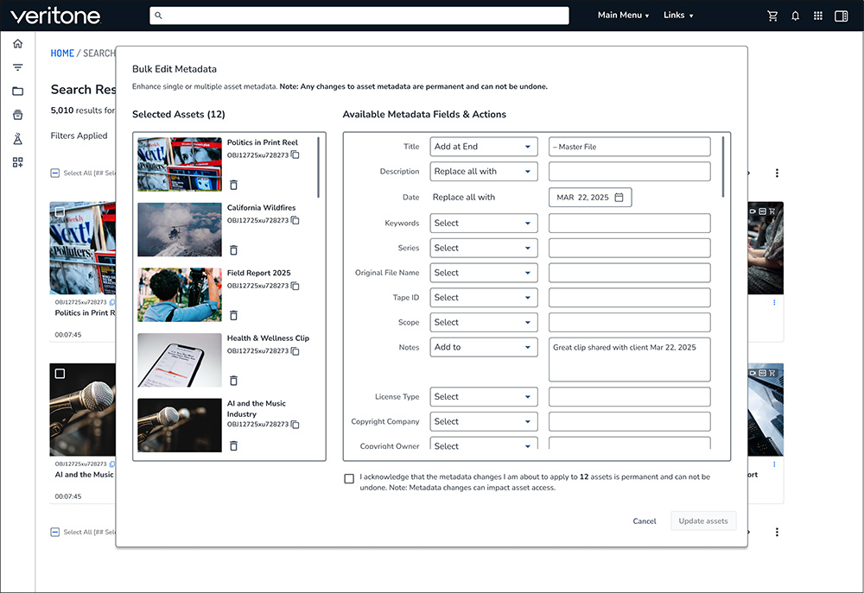Click the Field Report 2025 thumbnail

[180, 294]
